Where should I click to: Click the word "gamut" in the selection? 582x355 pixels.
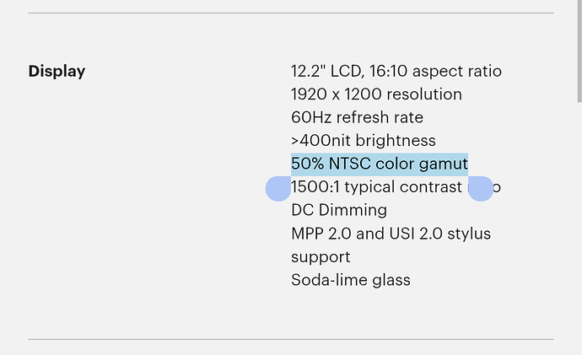pos(443,164)
